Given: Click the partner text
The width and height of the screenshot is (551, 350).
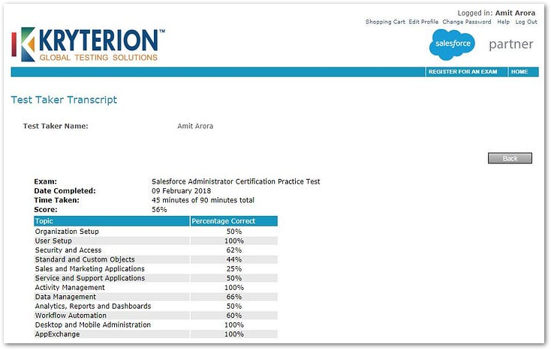Looking at the screenshot, I should click(511, 44).
